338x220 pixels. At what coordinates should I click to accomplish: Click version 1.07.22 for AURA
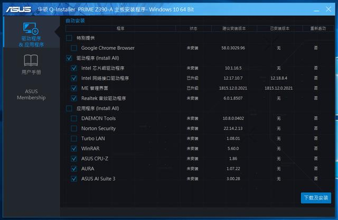(x=233, y=168)
